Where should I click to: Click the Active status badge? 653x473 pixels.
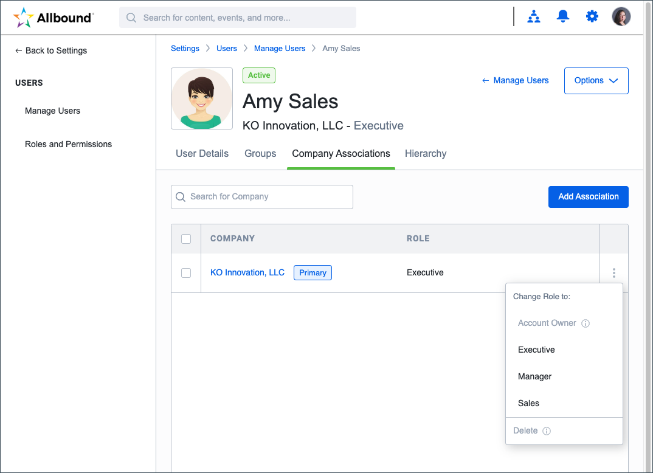coord(259,75)
